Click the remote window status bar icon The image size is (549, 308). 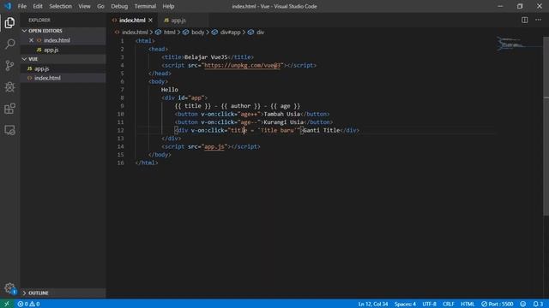[x=7, y=304]
